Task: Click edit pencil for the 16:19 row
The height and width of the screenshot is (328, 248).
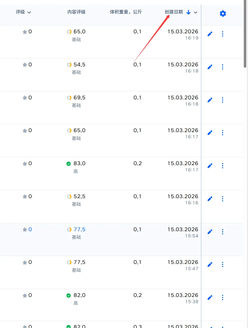Action: coord(210,34)
